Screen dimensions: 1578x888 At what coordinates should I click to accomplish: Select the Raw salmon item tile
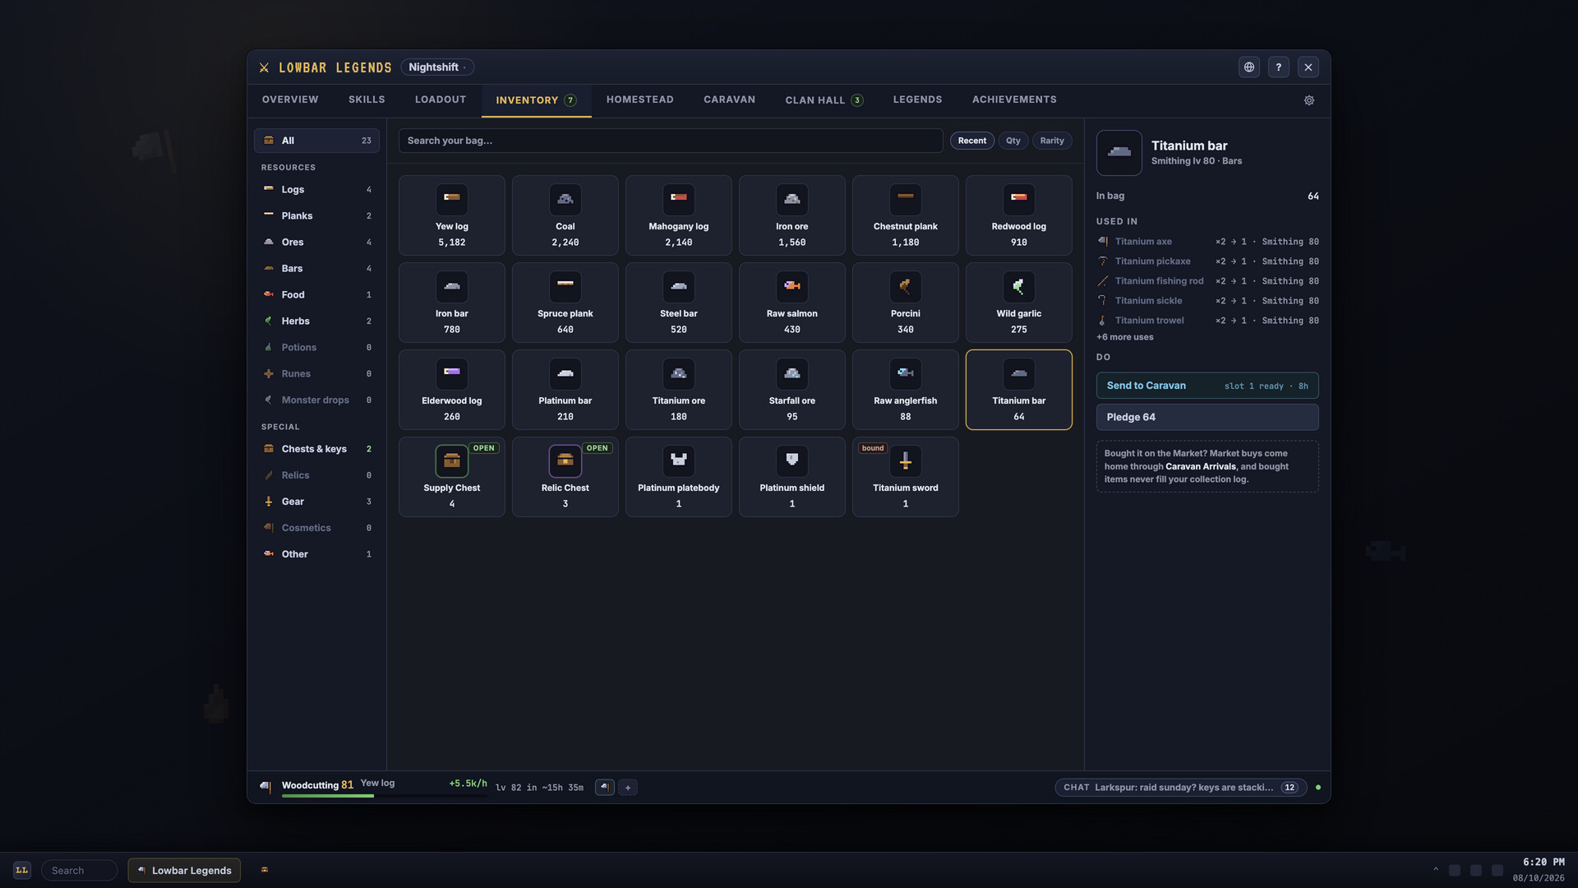tap(792, 303)
